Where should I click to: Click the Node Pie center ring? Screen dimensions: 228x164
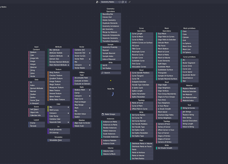point(111,94)
